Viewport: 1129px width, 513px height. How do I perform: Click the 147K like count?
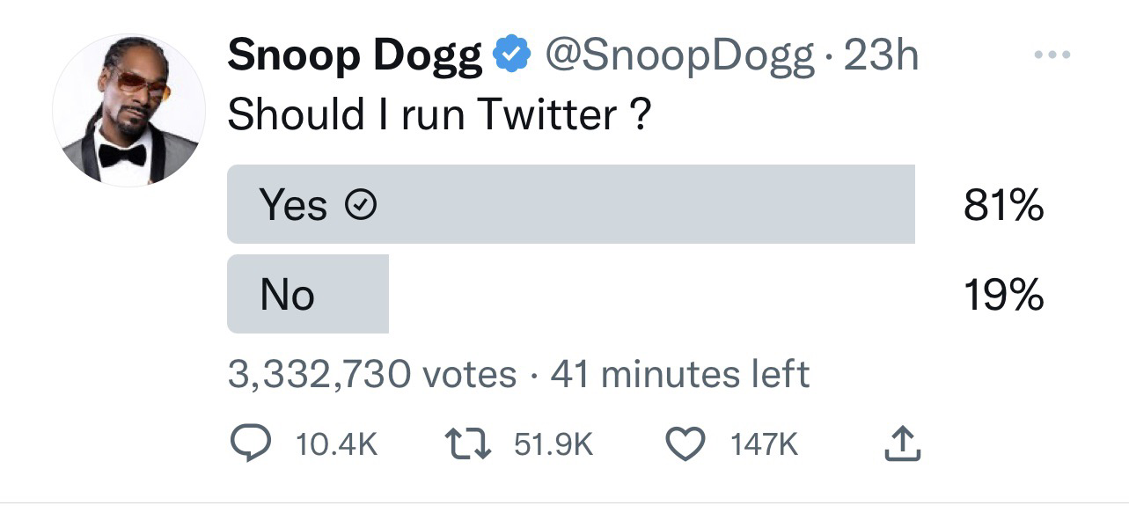pos(764,445)
